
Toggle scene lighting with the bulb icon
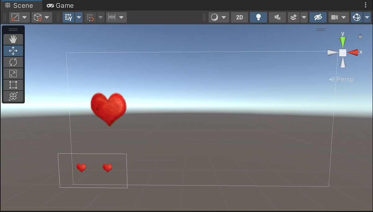pyautogui.click(x=258, y=17)
